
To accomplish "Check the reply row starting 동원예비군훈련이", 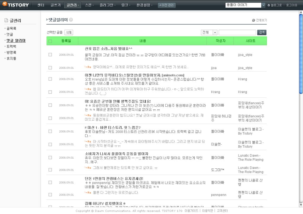I will [50, 118].
